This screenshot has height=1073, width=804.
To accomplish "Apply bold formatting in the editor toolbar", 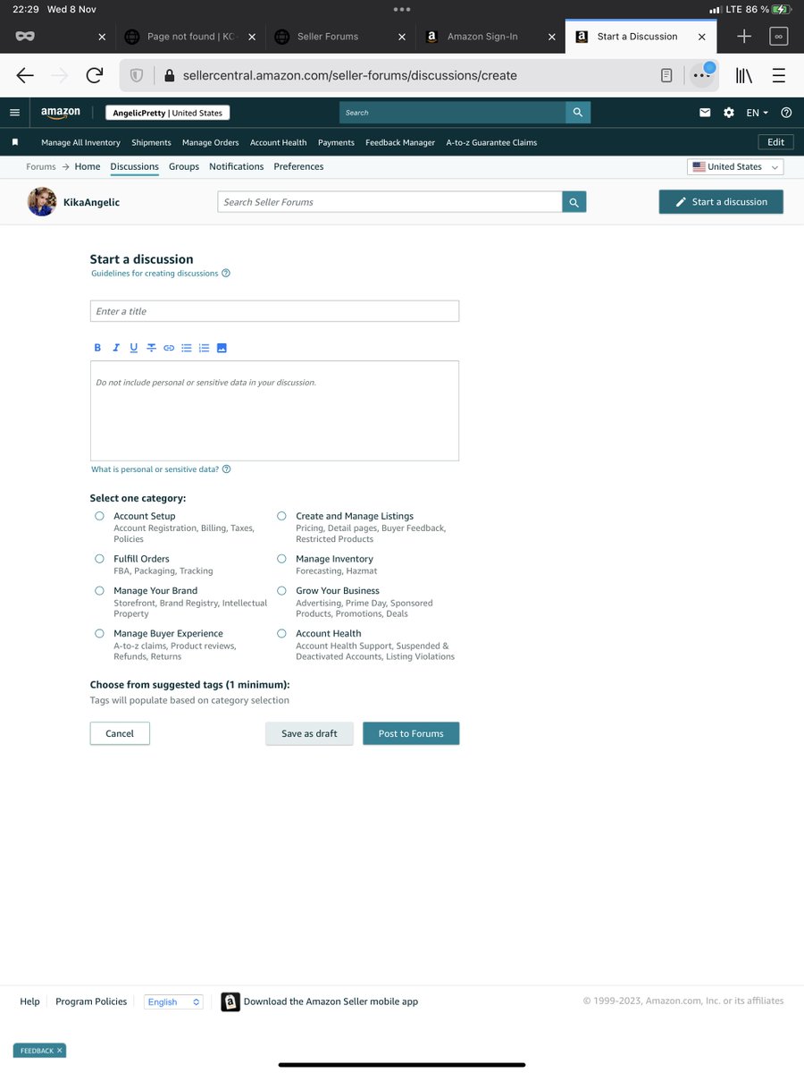I will [97, 348].
